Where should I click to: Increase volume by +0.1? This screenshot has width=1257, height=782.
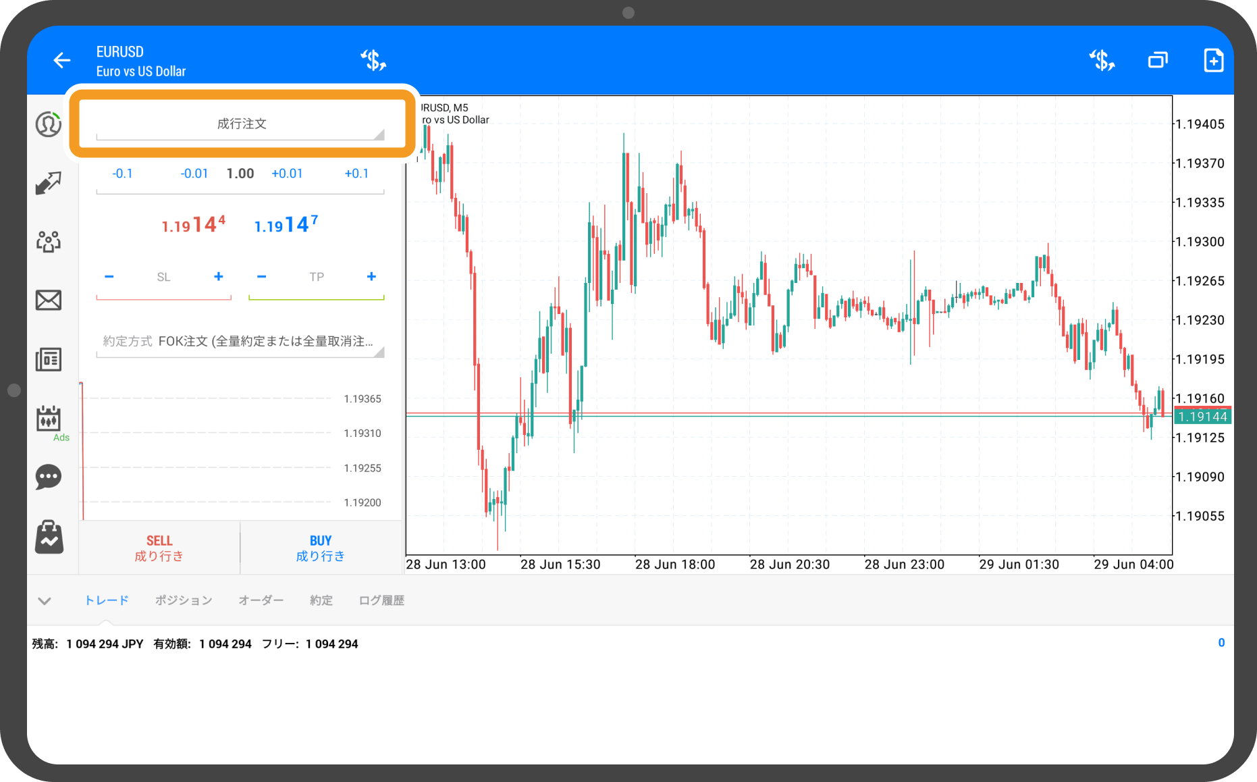coord(356,174)
